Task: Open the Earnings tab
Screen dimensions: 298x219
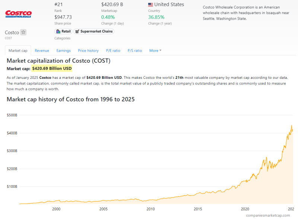Action: pos(63,51)
